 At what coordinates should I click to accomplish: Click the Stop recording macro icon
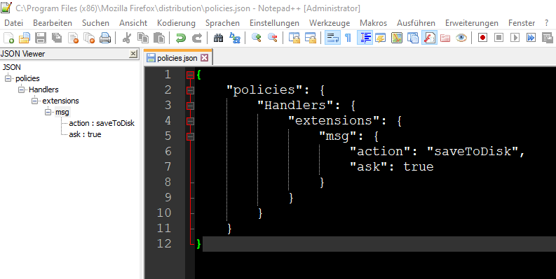(x=499, y=38)
